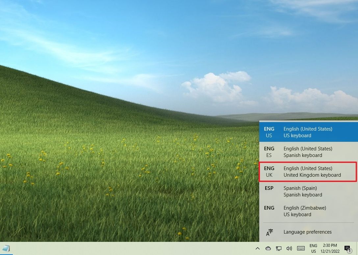Open the OneDrive cloud tray icon
The width and height of the screenshot is (358, 255).
[268, 248]
